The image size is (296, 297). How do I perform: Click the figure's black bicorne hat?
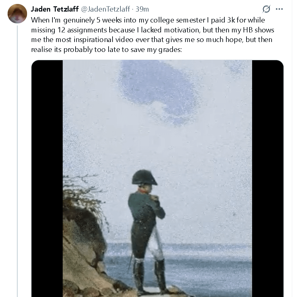coord(144,177)
